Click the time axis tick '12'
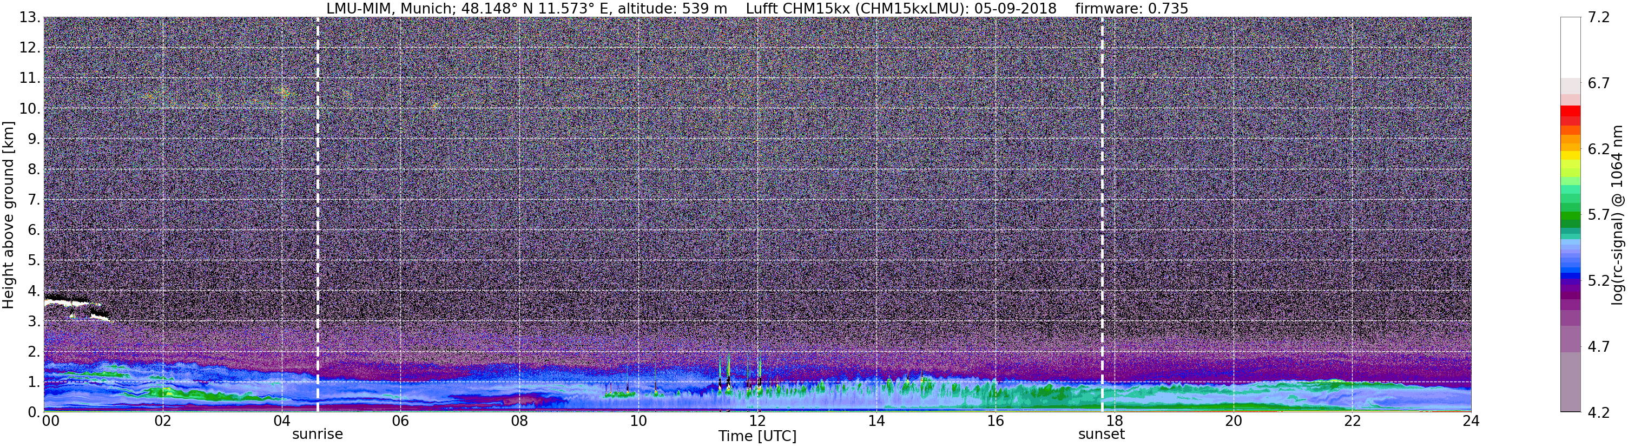Viewport: 1628px width, 447px height. pyautogui.click(x=757, y=421)
